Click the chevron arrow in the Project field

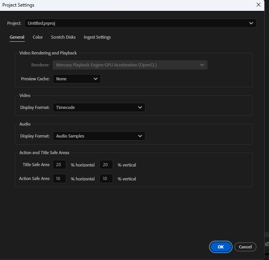(x=251, y=23)
